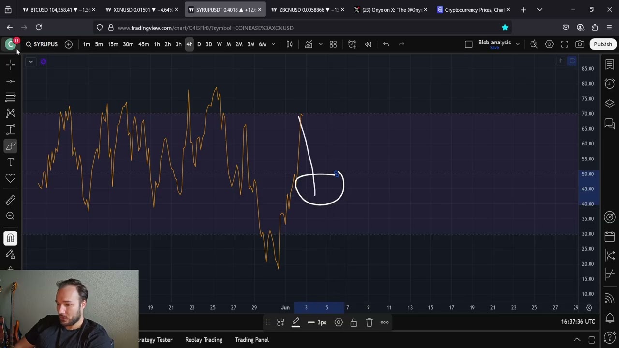Click the Publish button
The height and width of the screenshot is (348, 619).
click(603, 44)
